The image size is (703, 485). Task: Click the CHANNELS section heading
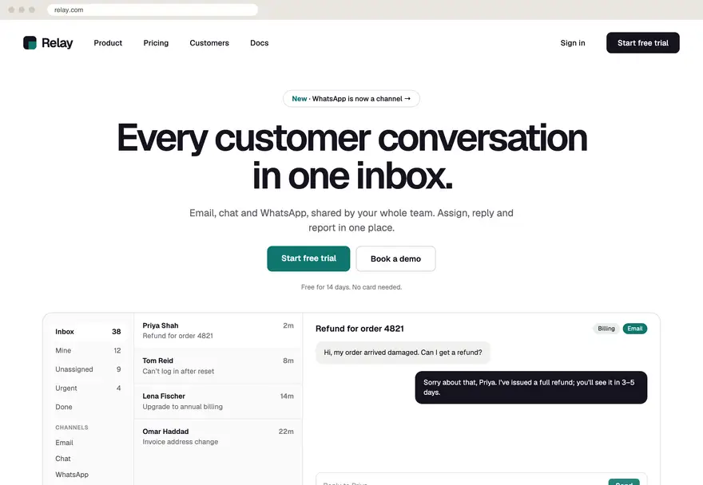pyautogui.click(x=72, y=428)
